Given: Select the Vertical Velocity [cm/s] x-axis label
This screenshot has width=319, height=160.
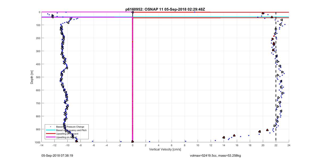Looking at the screenshot, I should pos(165,149).
